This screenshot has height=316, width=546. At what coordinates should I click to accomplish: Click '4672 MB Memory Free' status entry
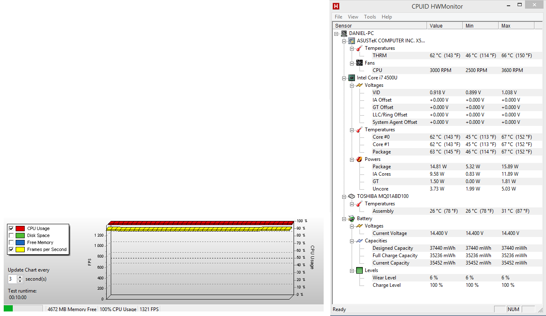(72, 309)
